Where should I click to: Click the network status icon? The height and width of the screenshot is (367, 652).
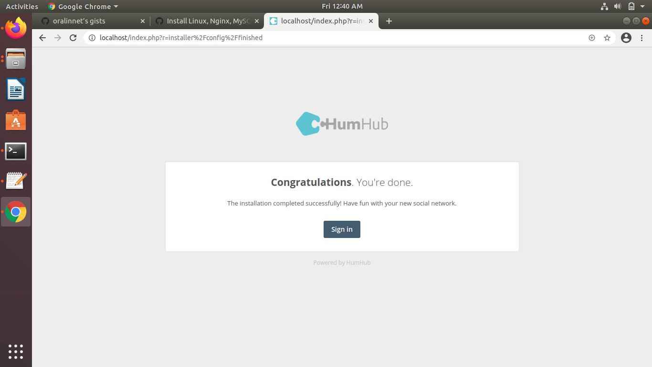604,6
